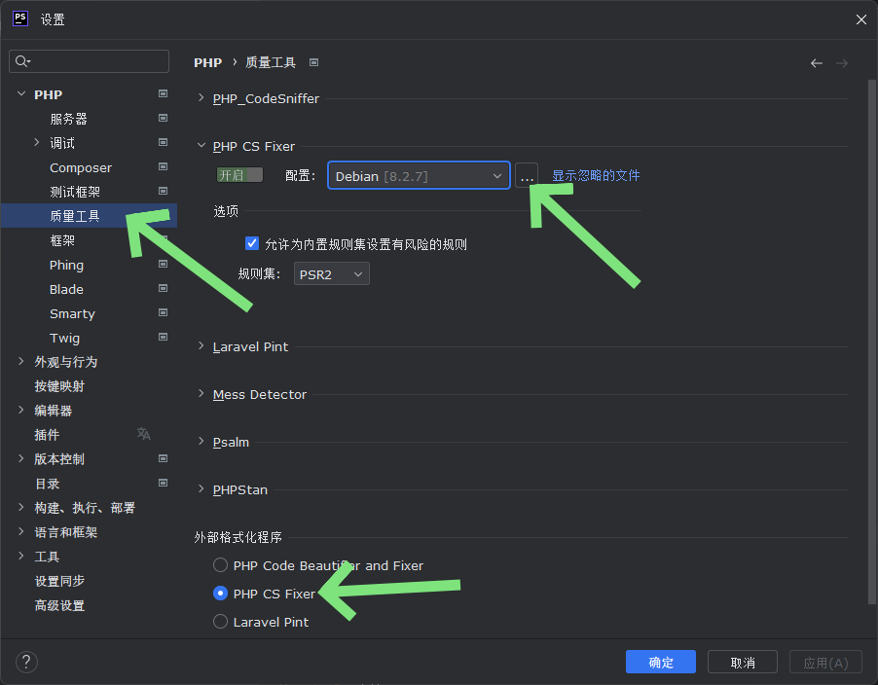Expand the PHP_CodeSniffer section
Image resolution: width=878 pixels, height=685 pixels.
201,98
